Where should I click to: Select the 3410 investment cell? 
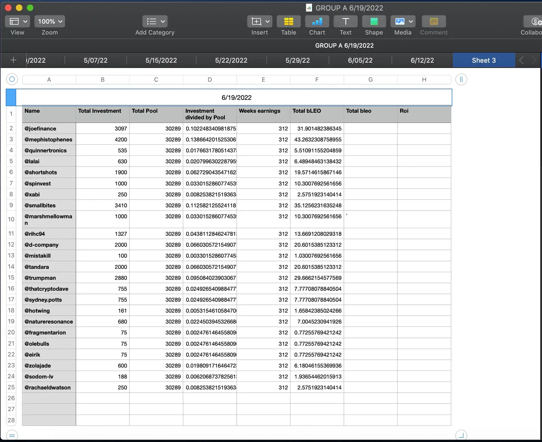pos(102,205)
